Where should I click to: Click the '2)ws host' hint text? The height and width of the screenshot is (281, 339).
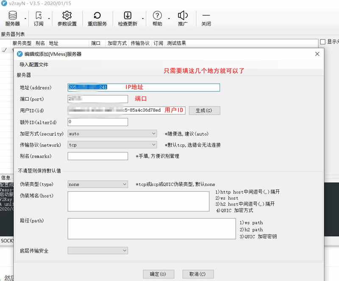[x=227, y=198]
